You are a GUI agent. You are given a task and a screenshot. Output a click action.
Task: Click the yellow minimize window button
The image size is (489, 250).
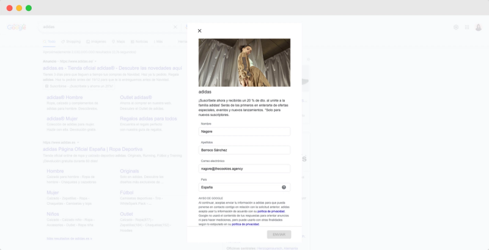point(19,8)
